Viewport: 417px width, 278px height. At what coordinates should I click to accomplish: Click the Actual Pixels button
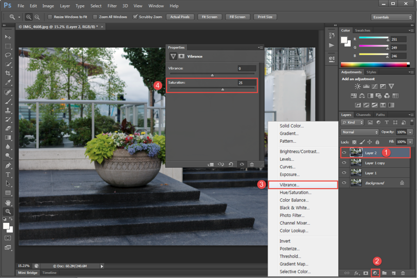point(180,17)
